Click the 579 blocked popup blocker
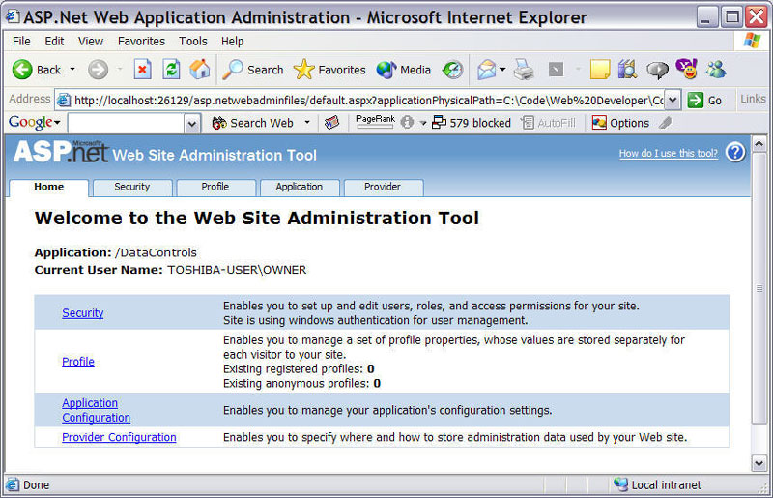773x498 pixels. [472, 123]
